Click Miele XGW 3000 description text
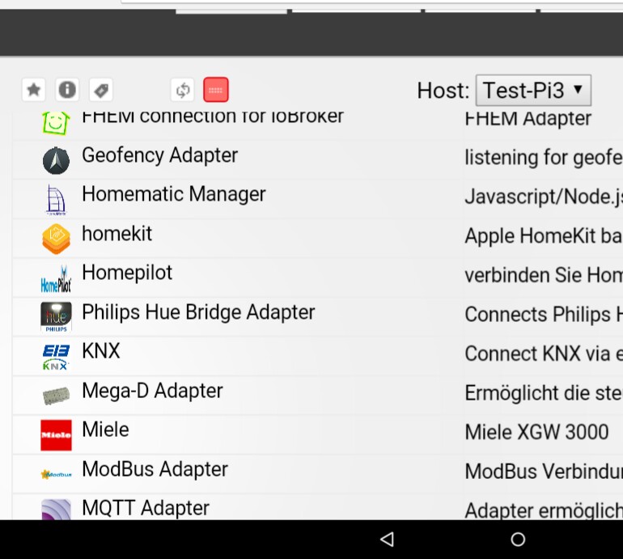The image size is (623, 559). pos(536,432)
